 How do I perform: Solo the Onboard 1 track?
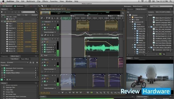pos(55,22)
